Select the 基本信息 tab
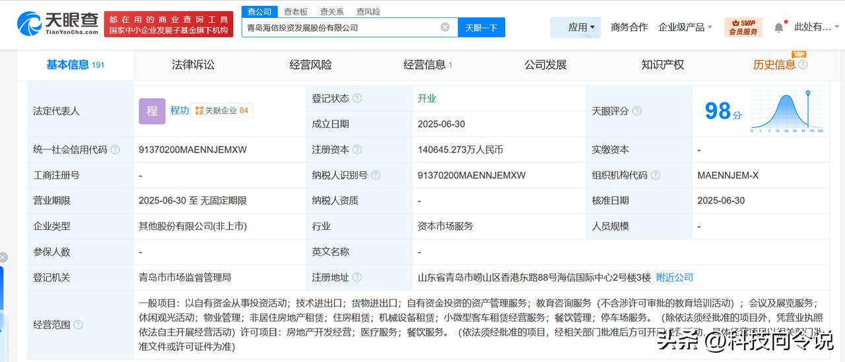Viewport: 845px width, 362px height. pos(75,65)
